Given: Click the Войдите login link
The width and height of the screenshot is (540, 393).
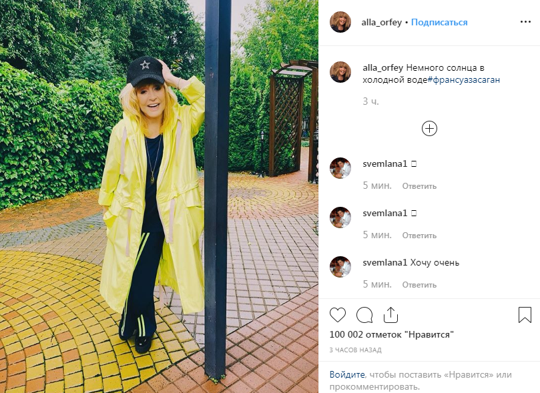Looking at the screenshot, I should click(347, 374).
